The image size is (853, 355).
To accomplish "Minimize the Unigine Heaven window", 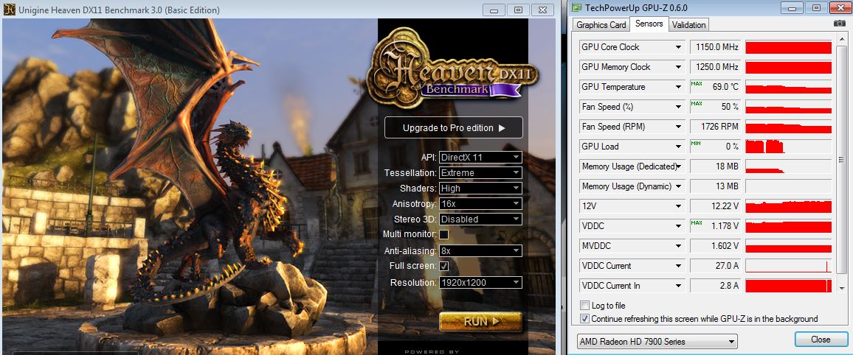I will (494, 10).
